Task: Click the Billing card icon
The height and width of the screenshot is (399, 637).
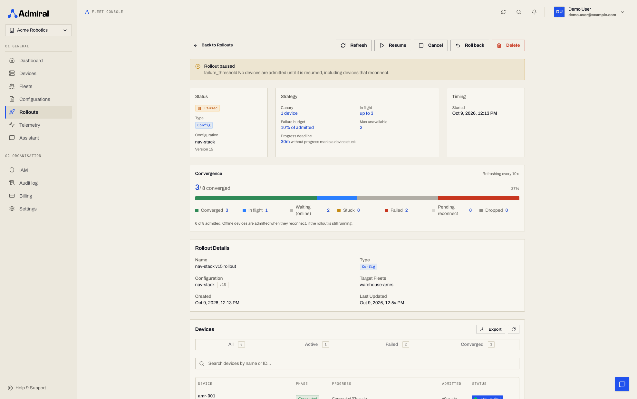Action: click(x=12, y=196)
